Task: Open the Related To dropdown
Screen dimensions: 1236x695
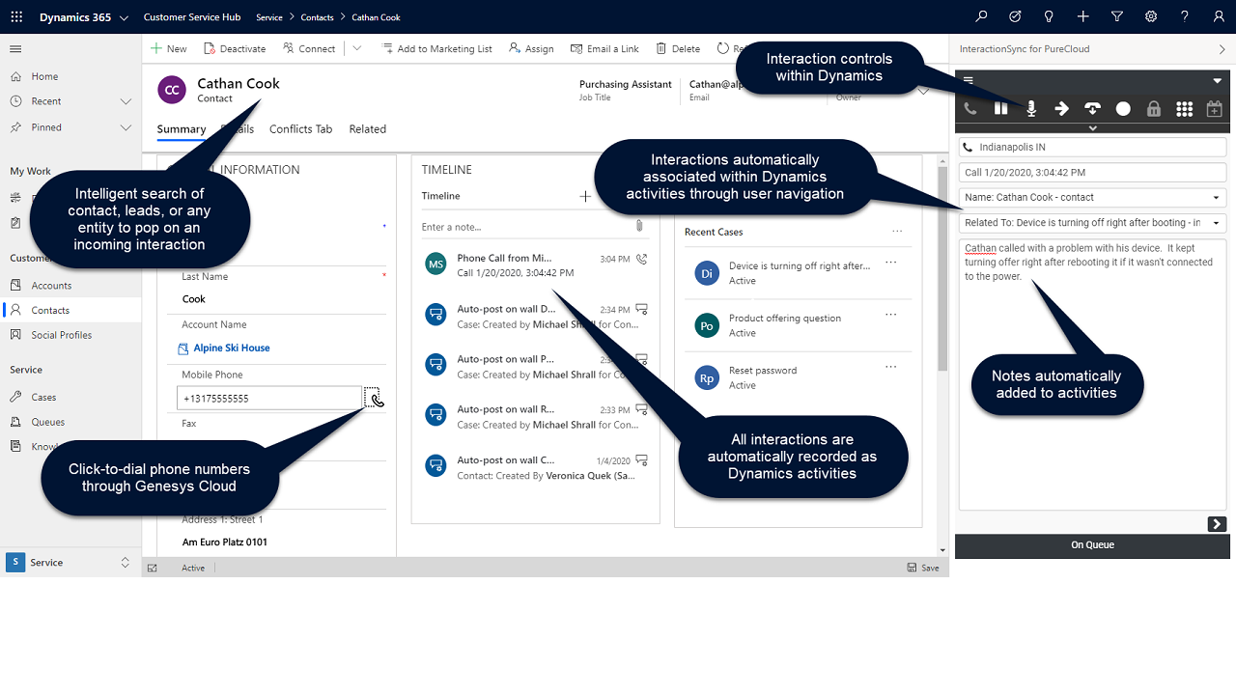Action: (x=1092, y=223)
